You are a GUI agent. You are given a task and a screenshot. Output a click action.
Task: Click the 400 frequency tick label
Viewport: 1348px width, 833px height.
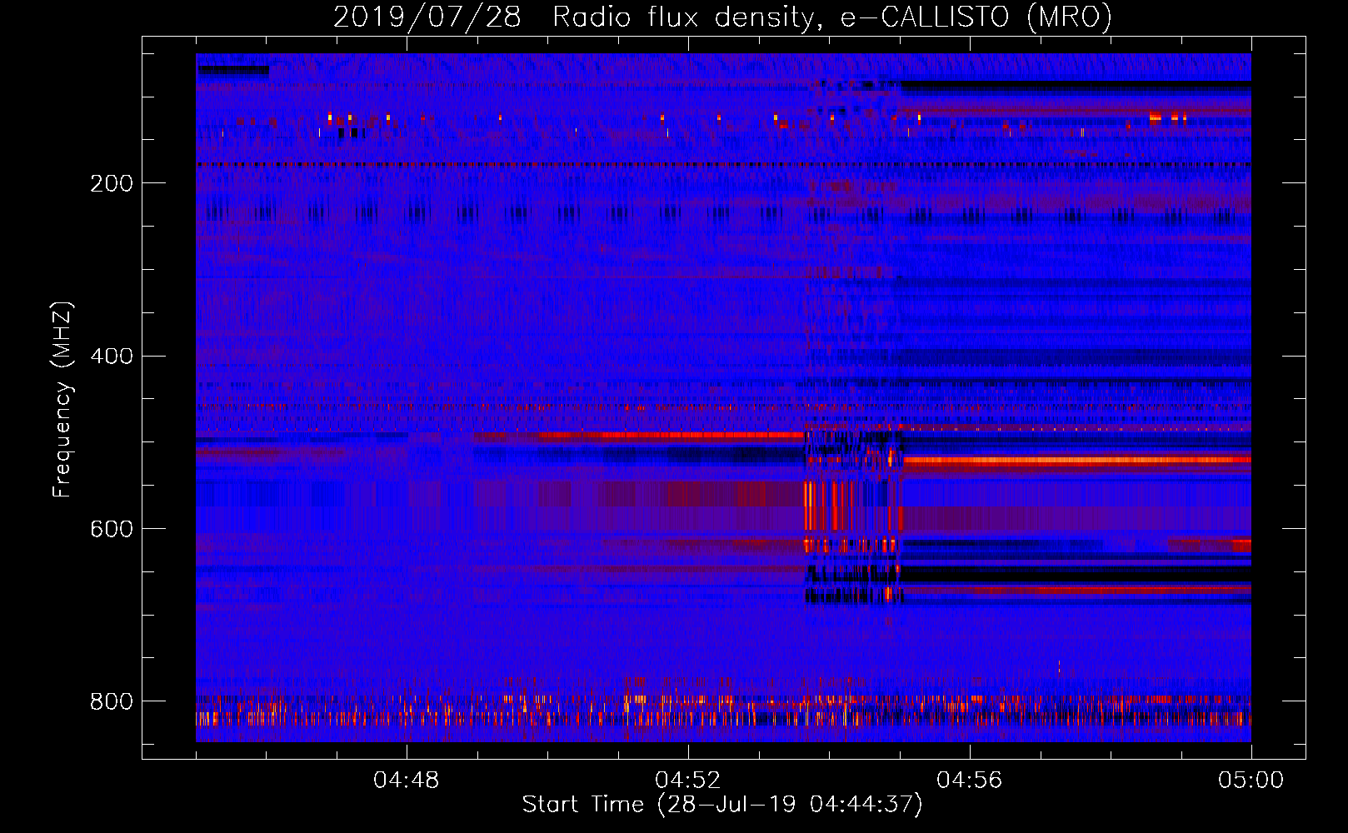(x=112, y=357)
